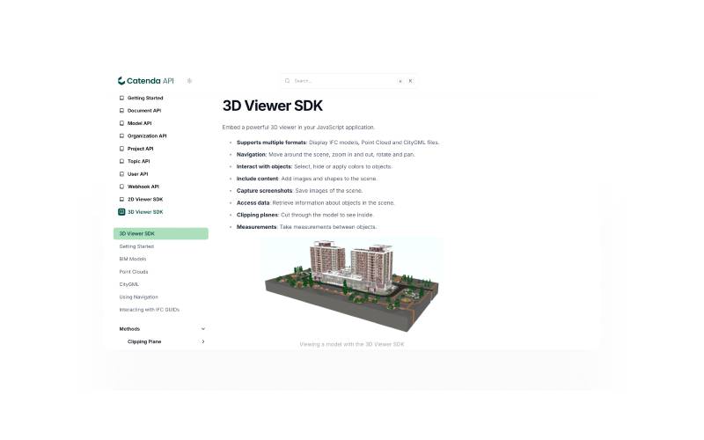This screenshot has width=704, height=440.
Task: Open Getting Started subpage under 3D Viewer SDK
Action: click(x=136, y=246)
